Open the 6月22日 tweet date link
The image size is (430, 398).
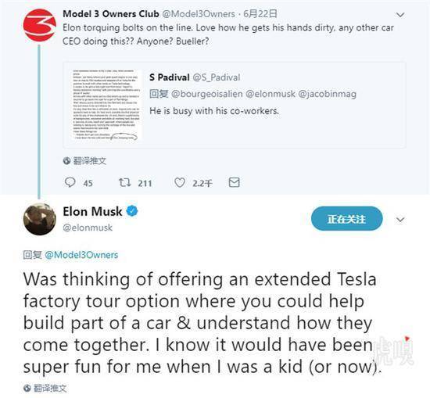point(260,14)
